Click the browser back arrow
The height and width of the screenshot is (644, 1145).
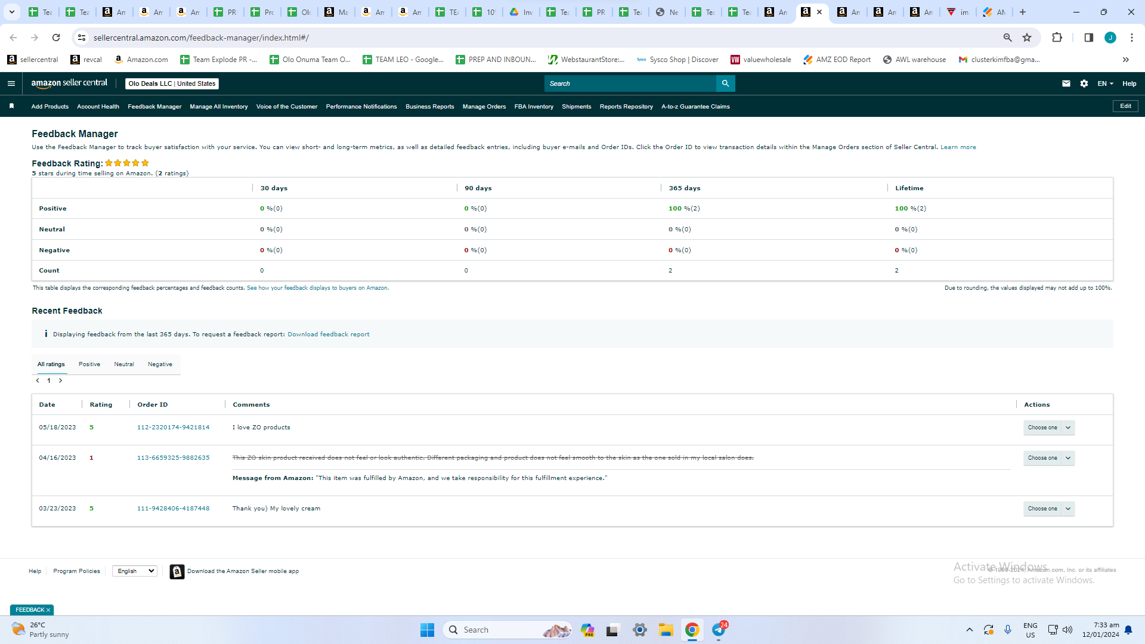point(13,38)
